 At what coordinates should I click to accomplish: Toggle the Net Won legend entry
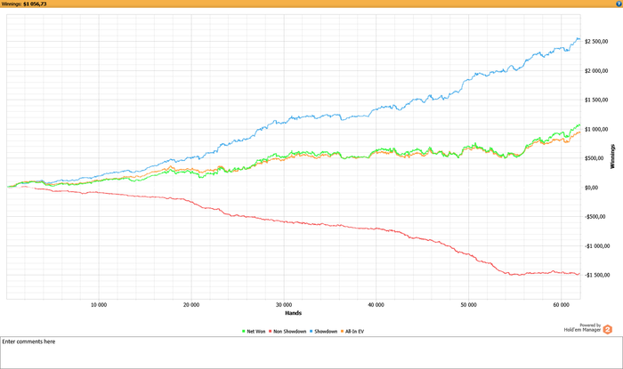pos(254,332)
